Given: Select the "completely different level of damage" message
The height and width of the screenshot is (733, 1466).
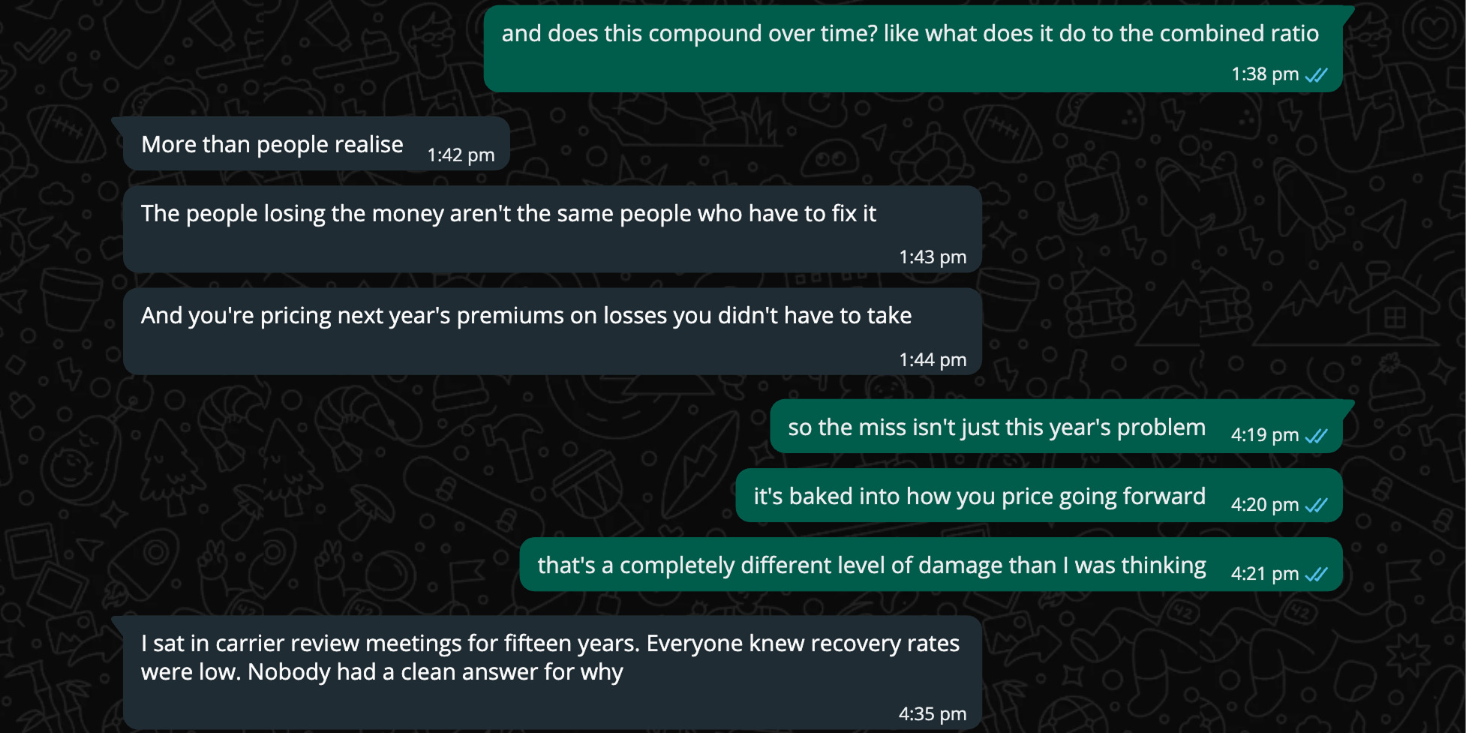Looking at the screenshot, I should pyautogui.click(x=871, y=566).
